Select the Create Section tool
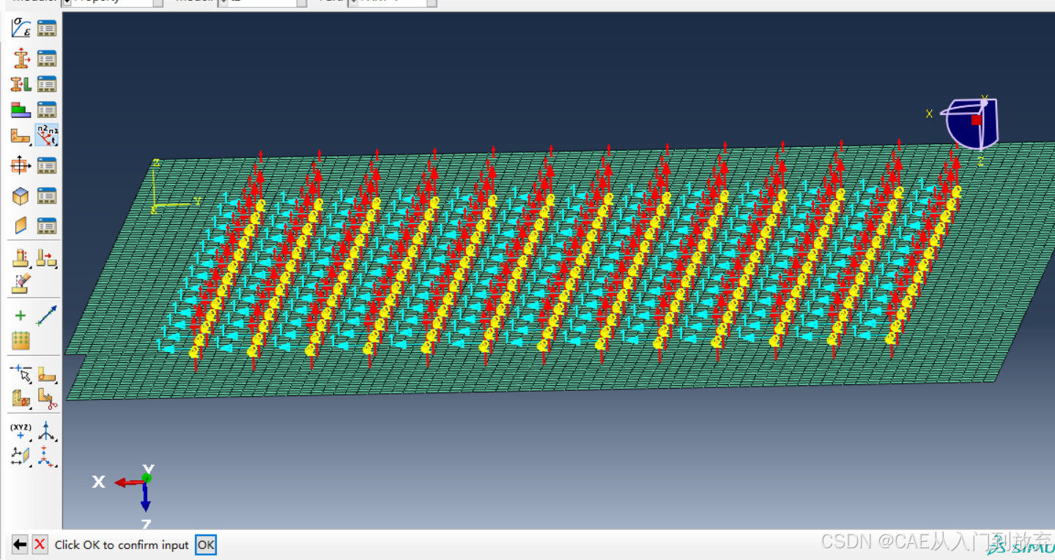The height and width of the screenshot is (560, 1055). (21, 58)
